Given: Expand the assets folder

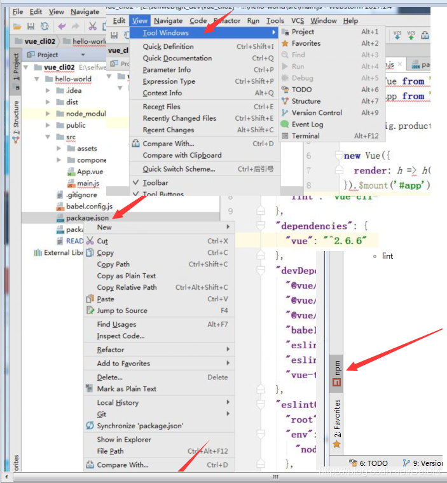Looking at the screenshot, I should (59, 149).
